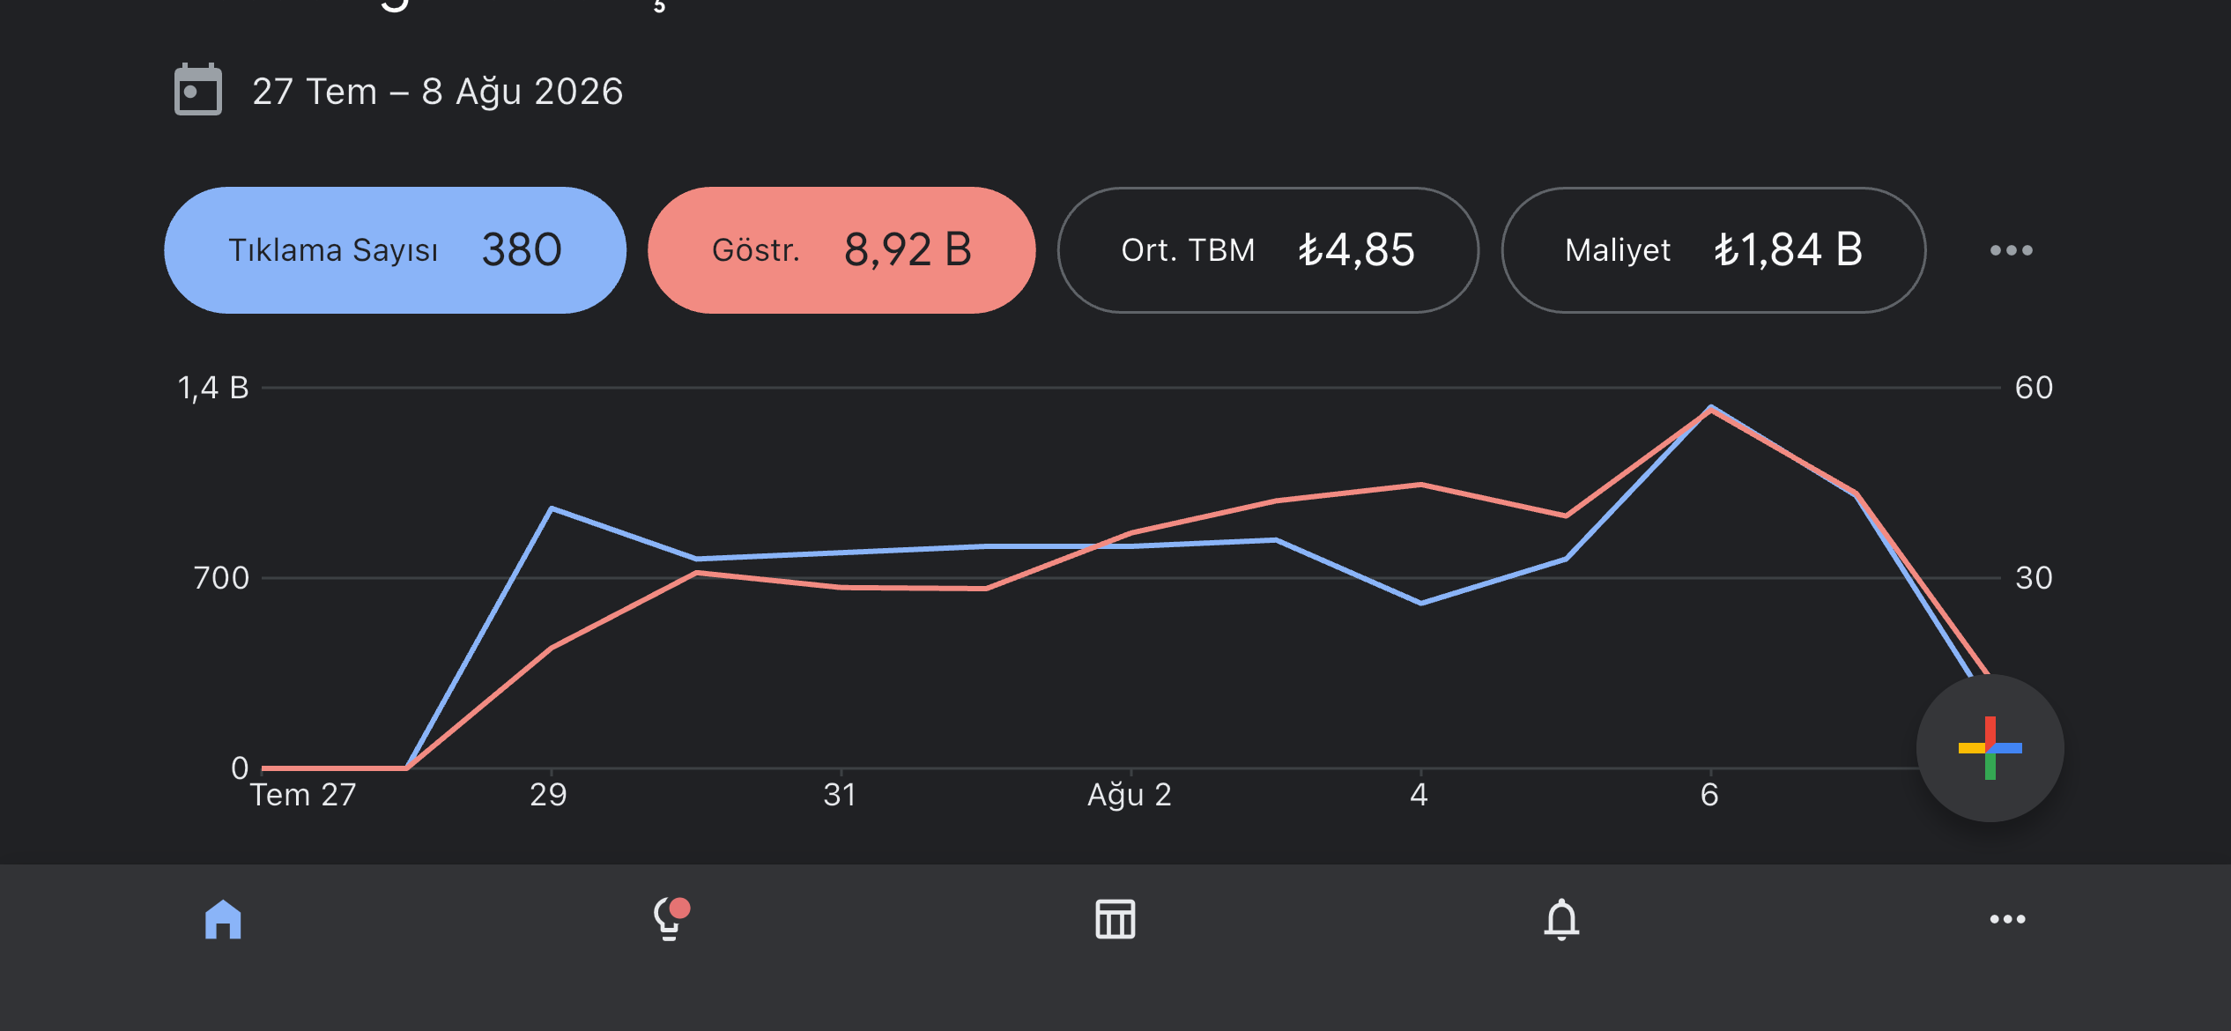Select the blue clicks line peak near 6
2231x1031 pixels.
(1710, 407)
